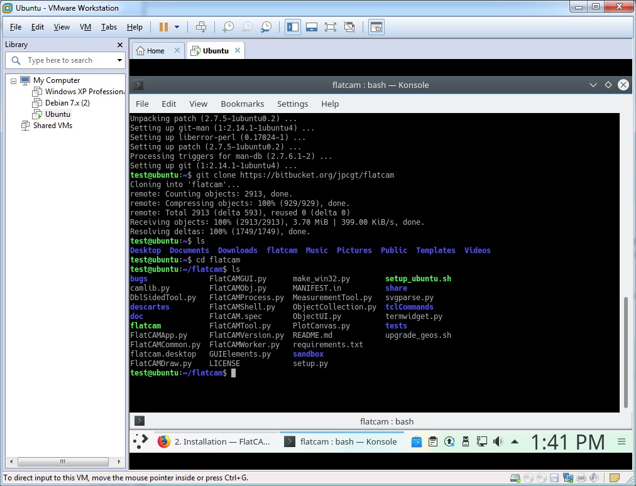
Task: Click the floppy drive status bar icon
Action: point(554,478)
